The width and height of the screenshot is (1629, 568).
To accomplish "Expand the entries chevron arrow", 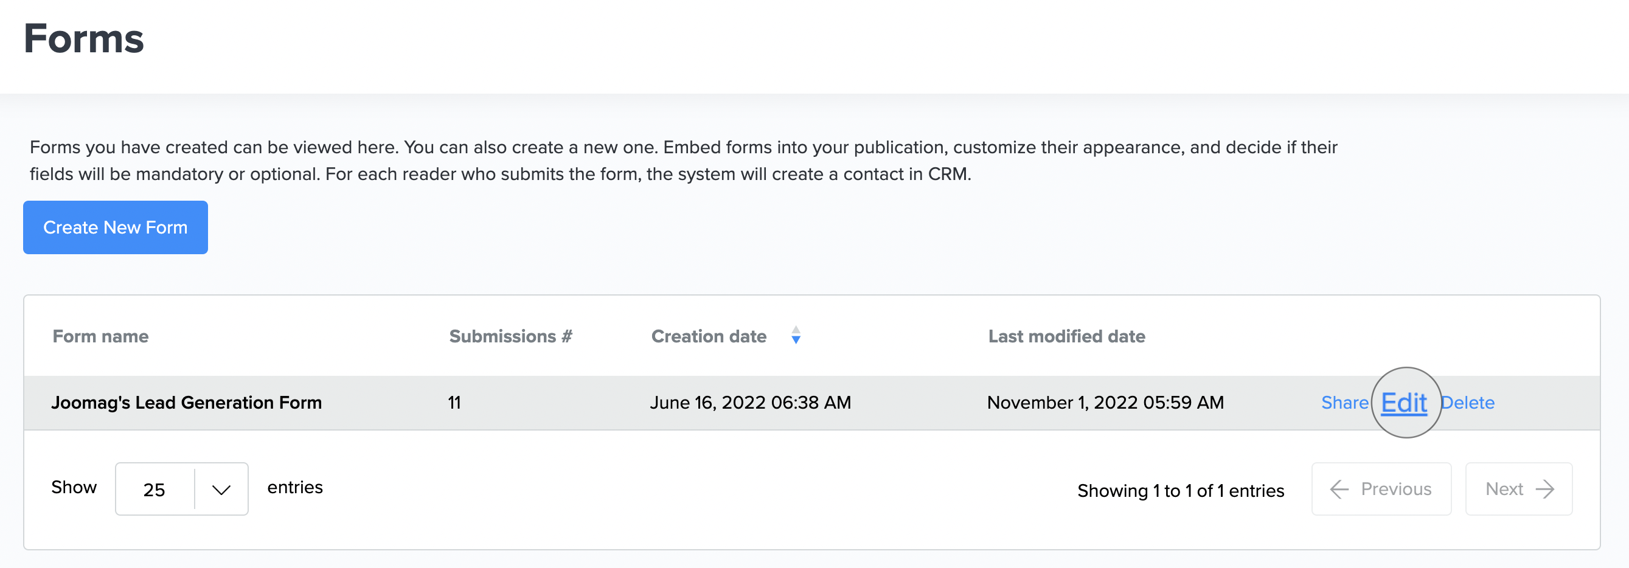I will (x=221, y=490).
